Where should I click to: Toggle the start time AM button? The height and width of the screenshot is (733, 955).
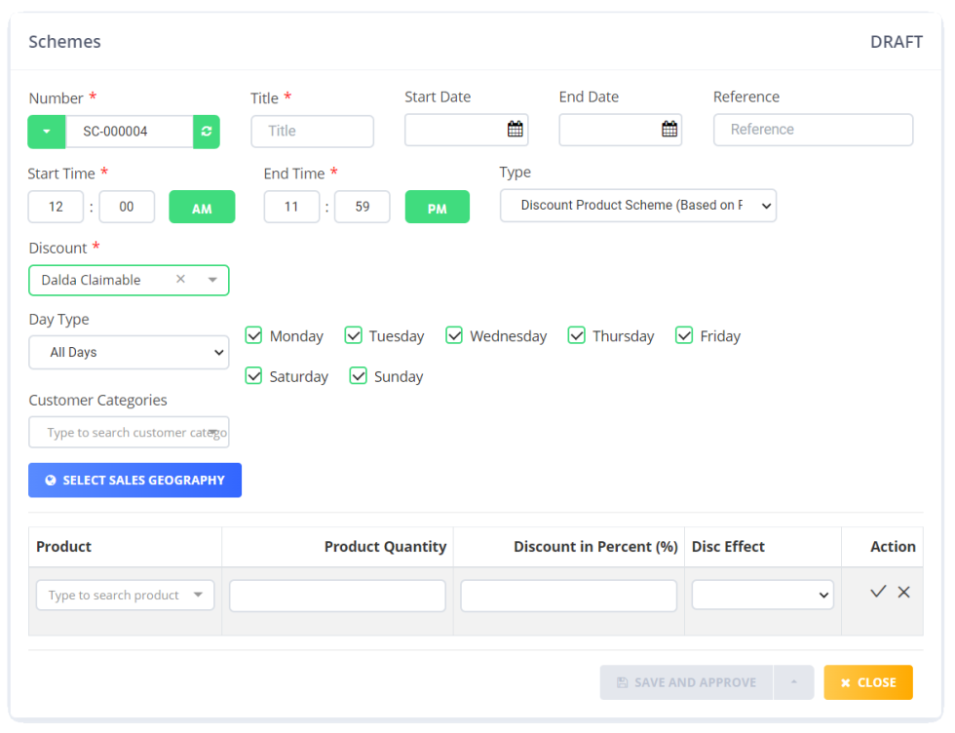pyautogui.click(x=202, y=207)
